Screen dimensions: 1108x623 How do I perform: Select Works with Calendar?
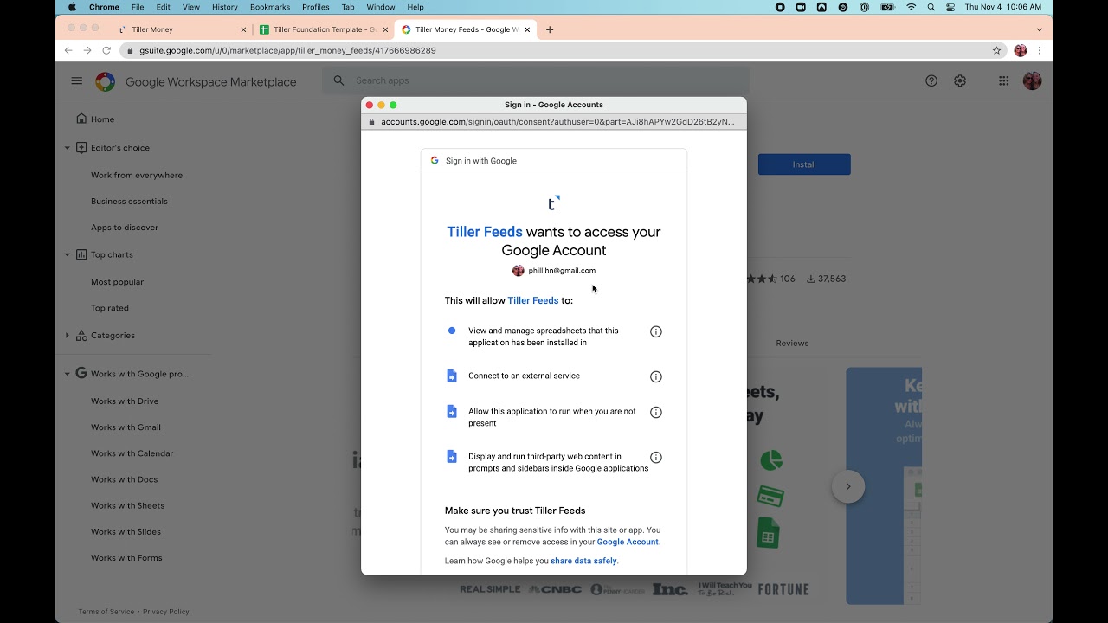[x=132, y=453]
